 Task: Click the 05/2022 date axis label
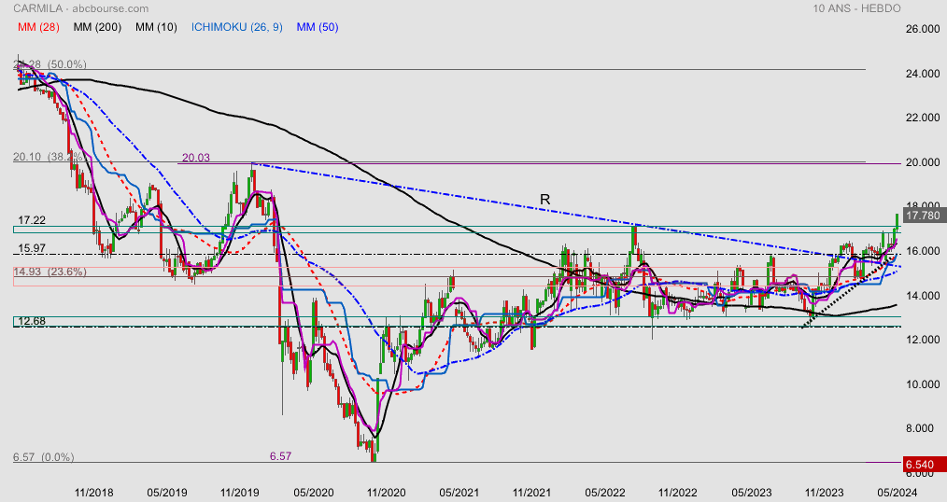click(604, 493)
